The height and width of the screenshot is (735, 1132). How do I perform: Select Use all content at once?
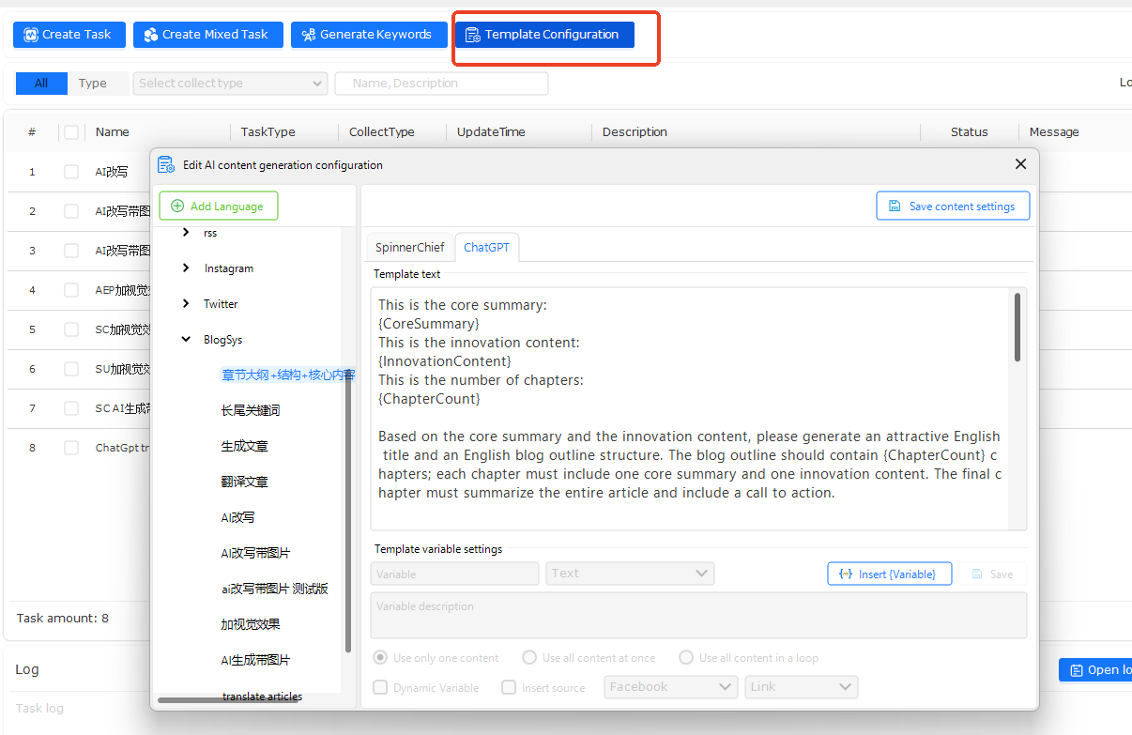click(x=529, y=658)
